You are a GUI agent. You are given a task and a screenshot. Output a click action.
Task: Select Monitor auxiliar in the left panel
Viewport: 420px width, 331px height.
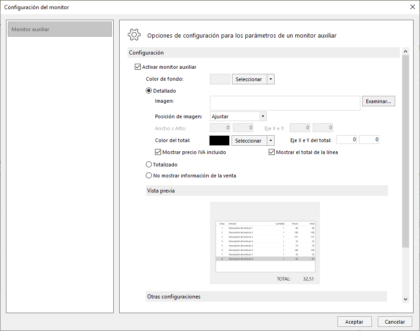(x=60, y=29)
